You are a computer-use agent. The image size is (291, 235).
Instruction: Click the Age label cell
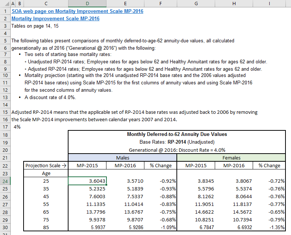(46, 173)
